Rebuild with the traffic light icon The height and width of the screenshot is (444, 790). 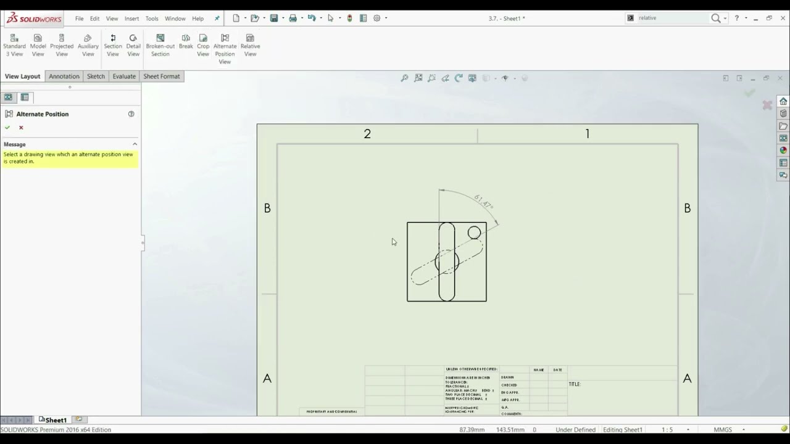pos(349,18)
